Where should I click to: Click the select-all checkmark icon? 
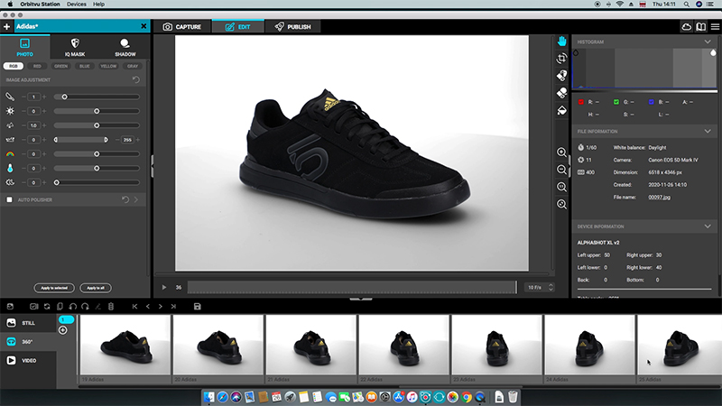pos(33,307)
